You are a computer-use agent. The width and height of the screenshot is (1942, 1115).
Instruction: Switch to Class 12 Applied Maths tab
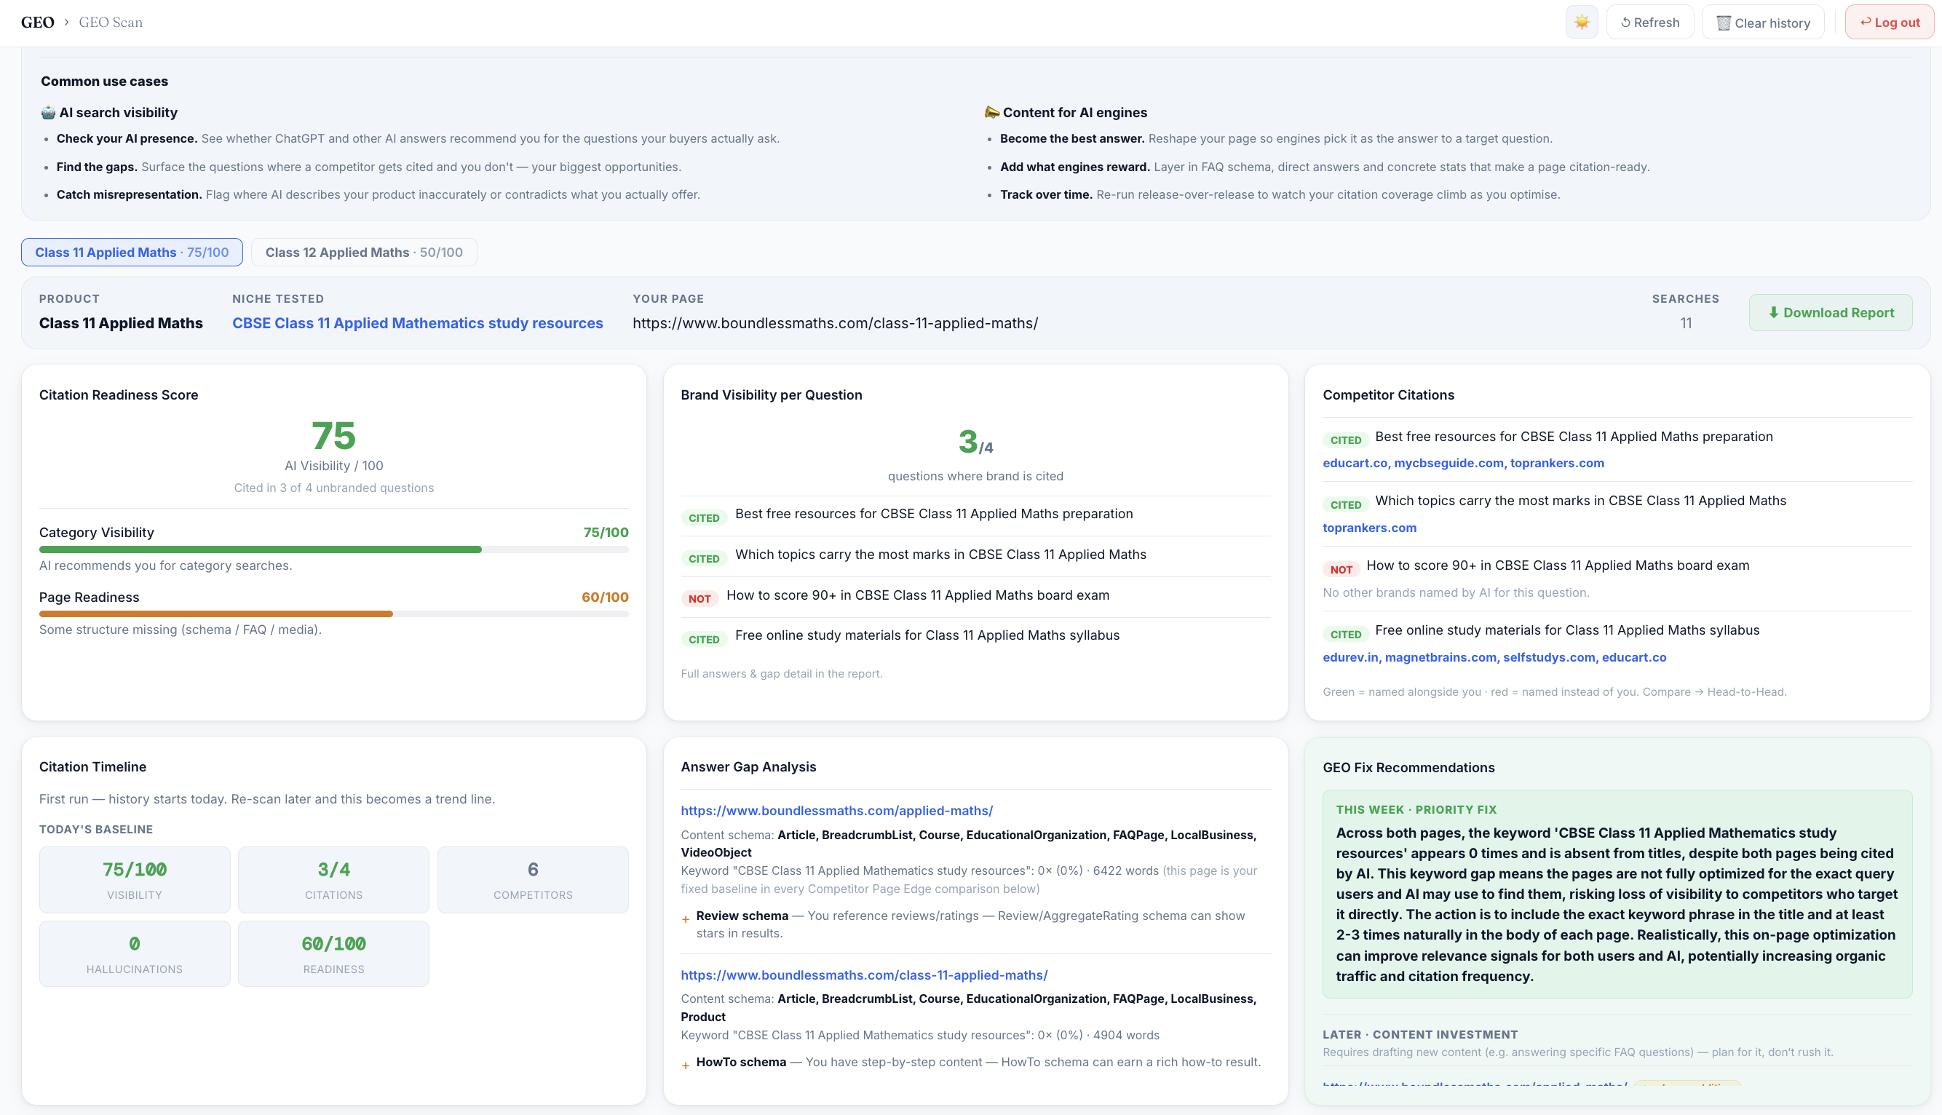point(364,252)
